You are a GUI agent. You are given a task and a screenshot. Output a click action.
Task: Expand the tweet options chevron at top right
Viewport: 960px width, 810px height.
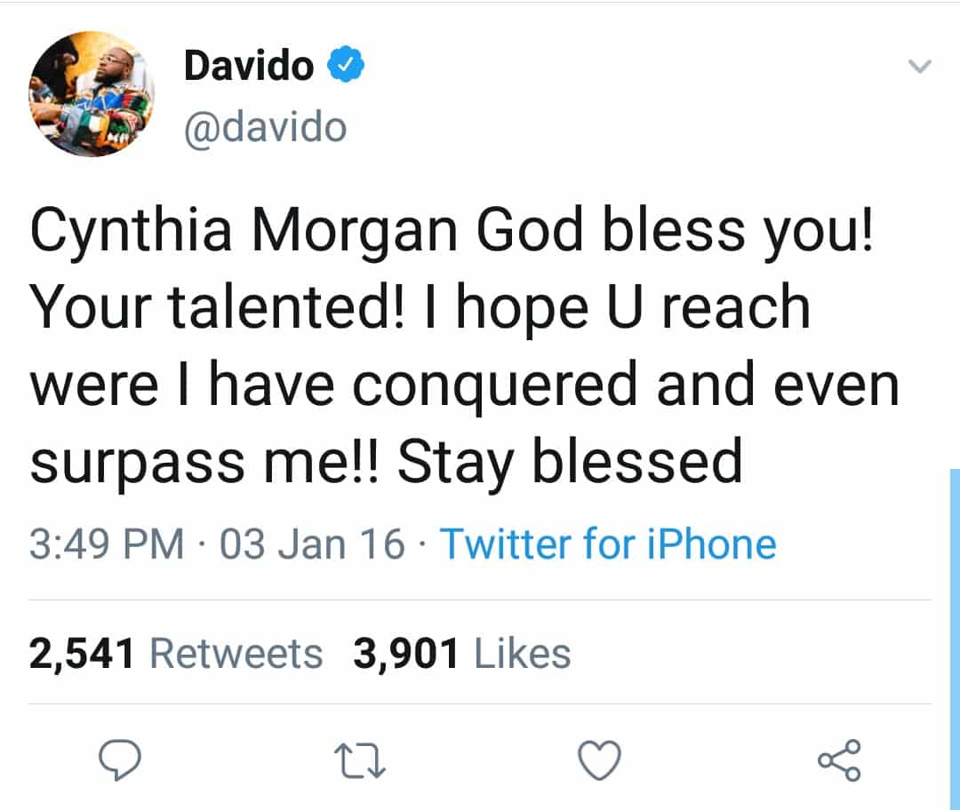coord(921,67)
